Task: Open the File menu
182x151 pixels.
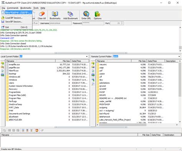Action: (3, 8)
